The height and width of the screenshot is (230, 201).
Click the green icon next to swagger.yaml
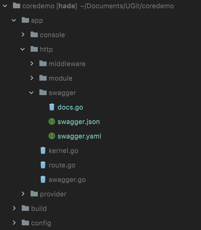pos(52,136)
